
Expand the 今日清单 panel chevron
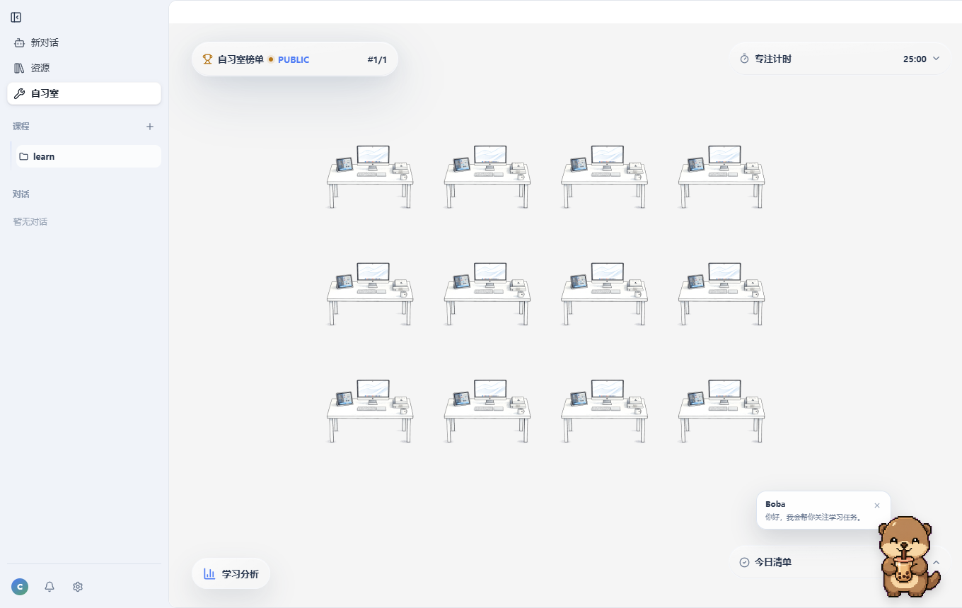click(936, 562)
